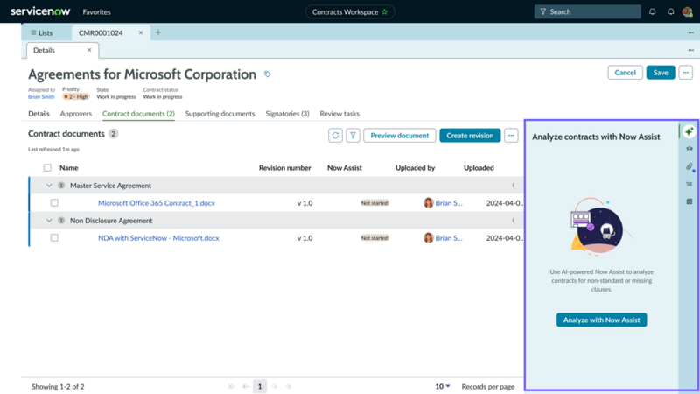The image size is (700, 394).
Task: Open the bell icon beside the user avatar
Action: pyautogui.click(x=670, y=11)
